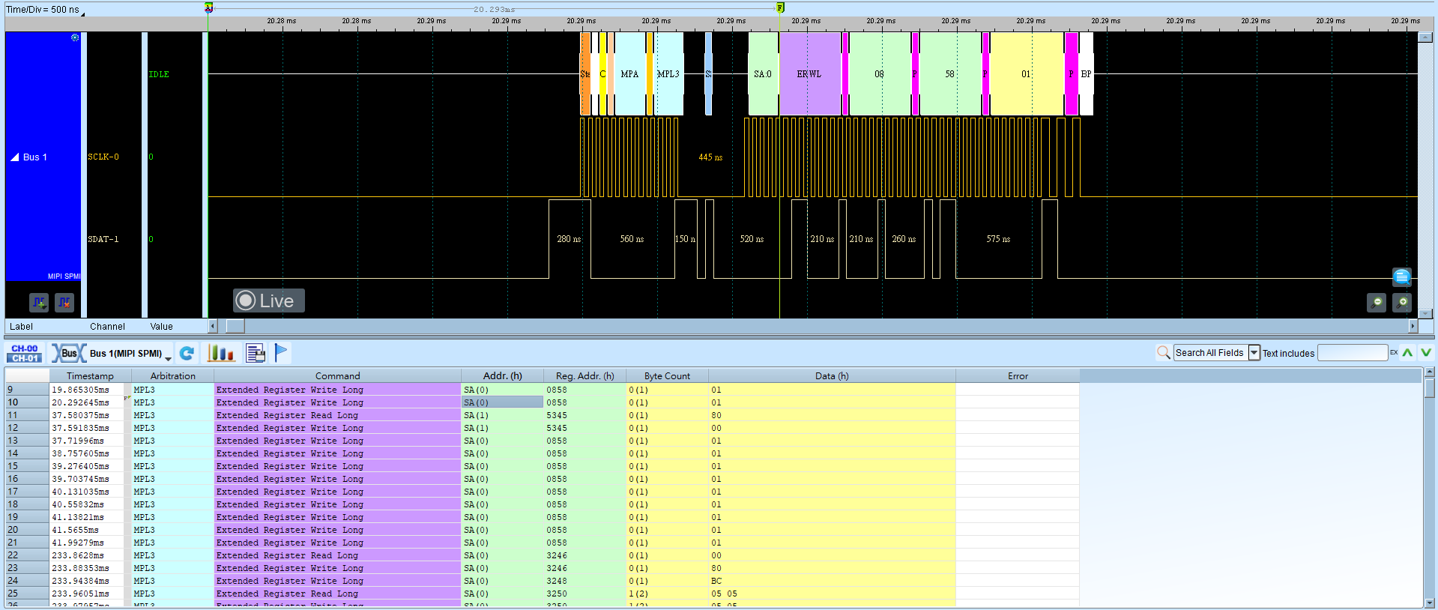This screenshot has height=610, width=1438.
Task: Click the blue comment bubble icon
Action: [x=1402, y=277]
